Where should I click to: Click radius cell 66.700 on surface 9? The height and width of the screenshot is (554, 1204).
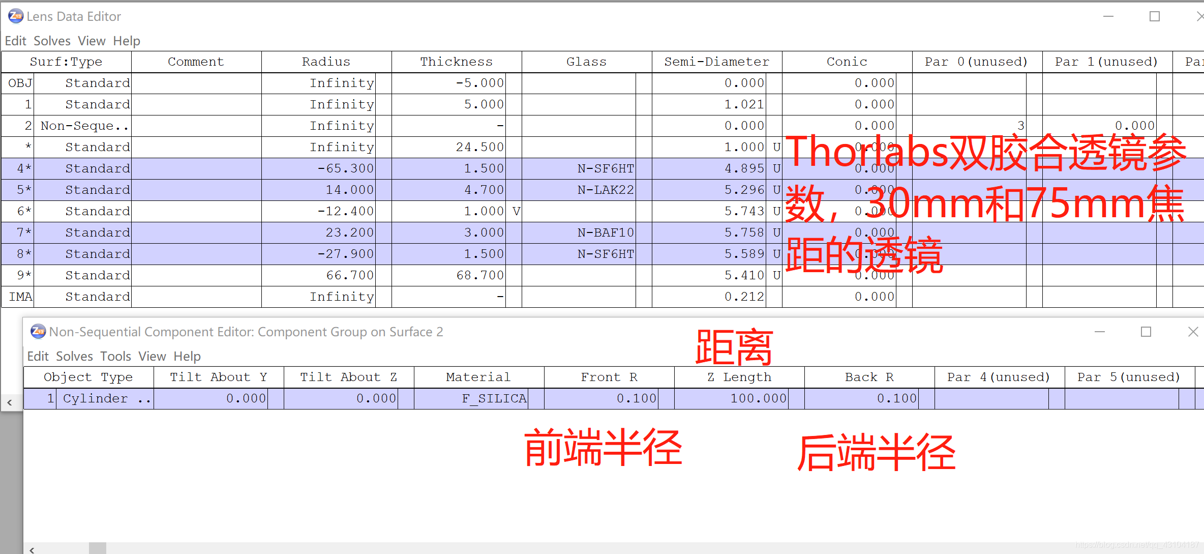coord(319,275)
